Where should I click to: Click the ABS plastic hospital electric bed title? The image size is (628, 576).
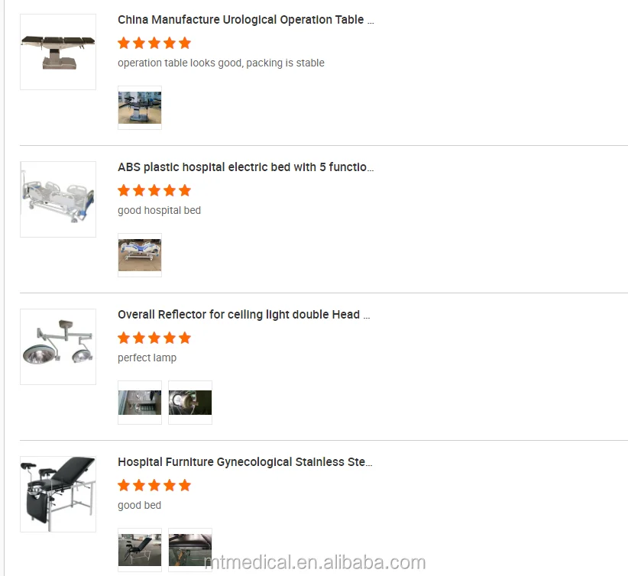pyautogui.click(x=246, y=167)
